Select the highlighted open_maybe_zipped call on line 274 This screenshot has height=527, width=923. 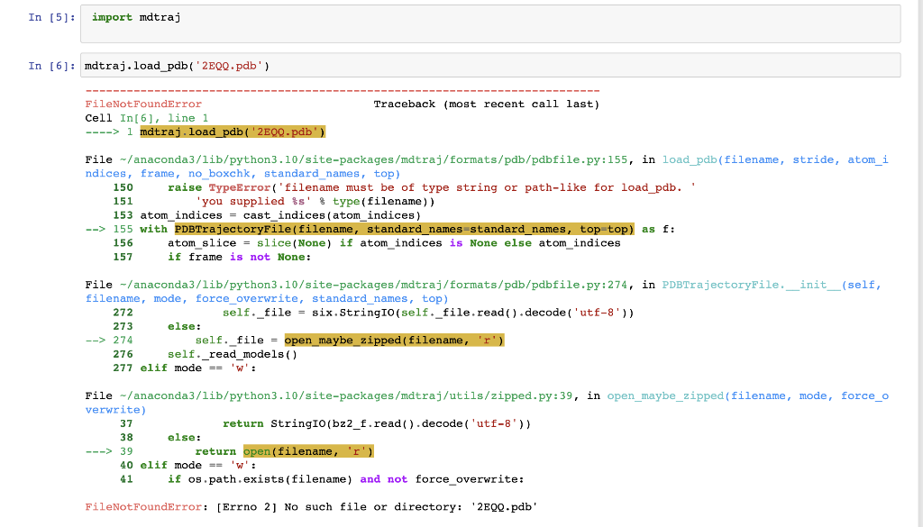394,340
